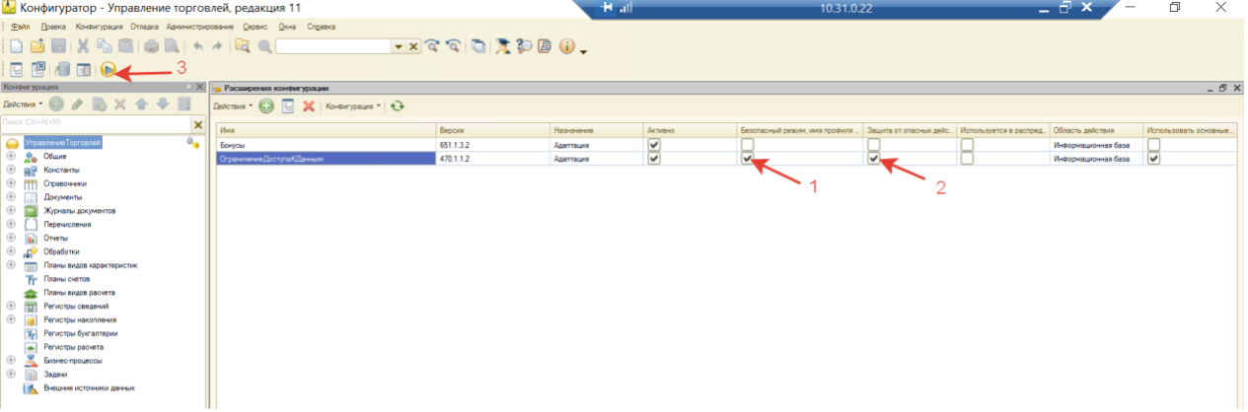
Task: Click the configuration tree search field
Action: tap(95, 124)
